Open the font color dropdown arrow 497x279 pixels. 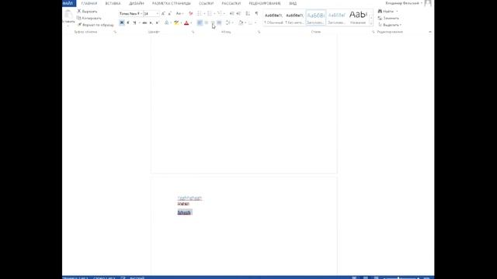coord(191,22)
